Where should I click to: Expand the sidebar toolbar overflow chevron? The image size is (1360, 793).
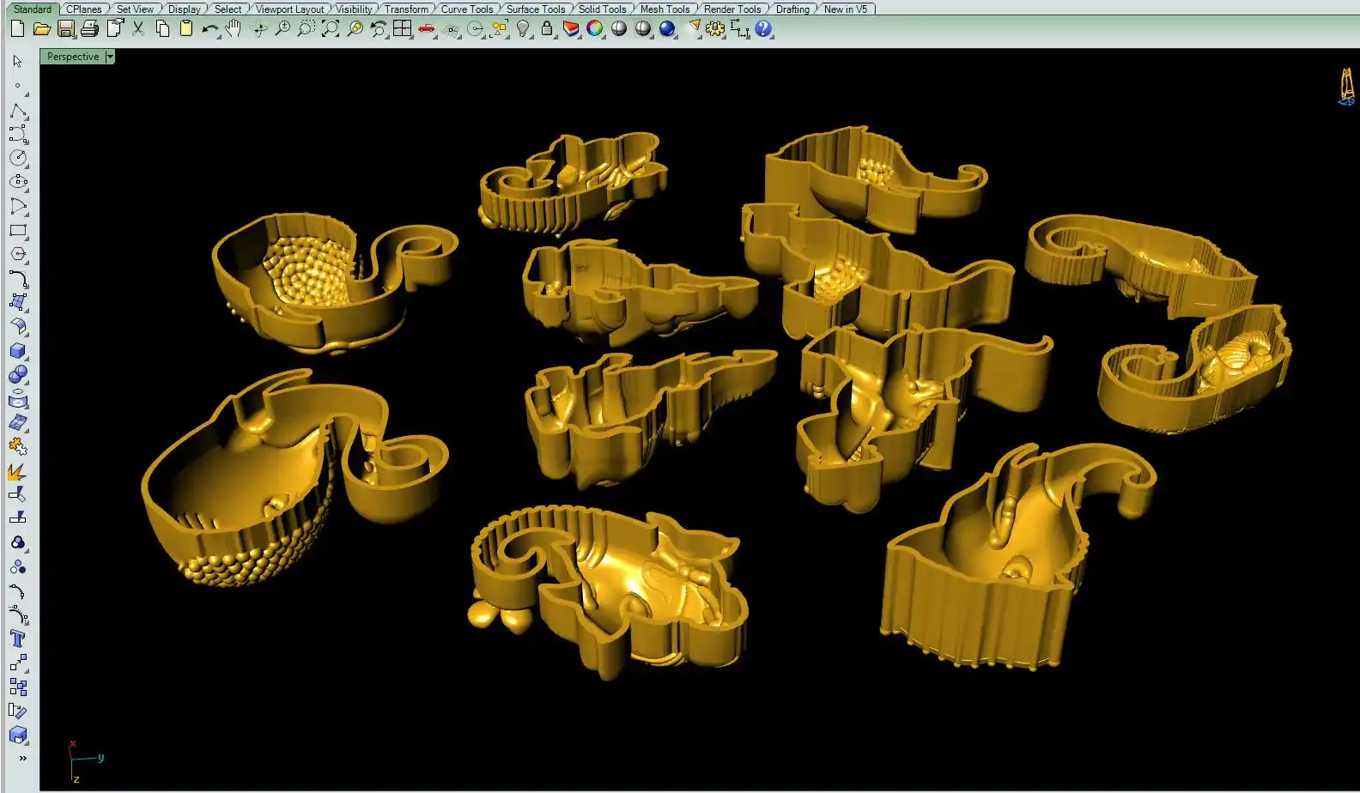click(x=22, y=758)
